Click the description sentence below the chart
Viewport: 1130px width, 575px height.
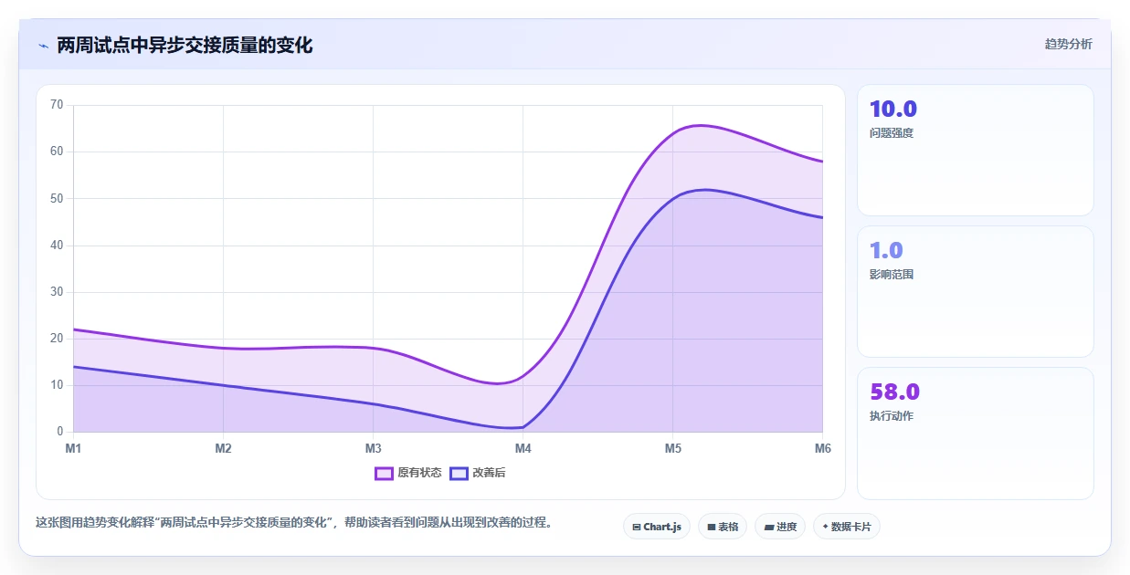[294, 523]
